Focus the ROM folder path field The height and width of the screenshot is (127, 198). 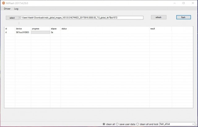[81, 18]
